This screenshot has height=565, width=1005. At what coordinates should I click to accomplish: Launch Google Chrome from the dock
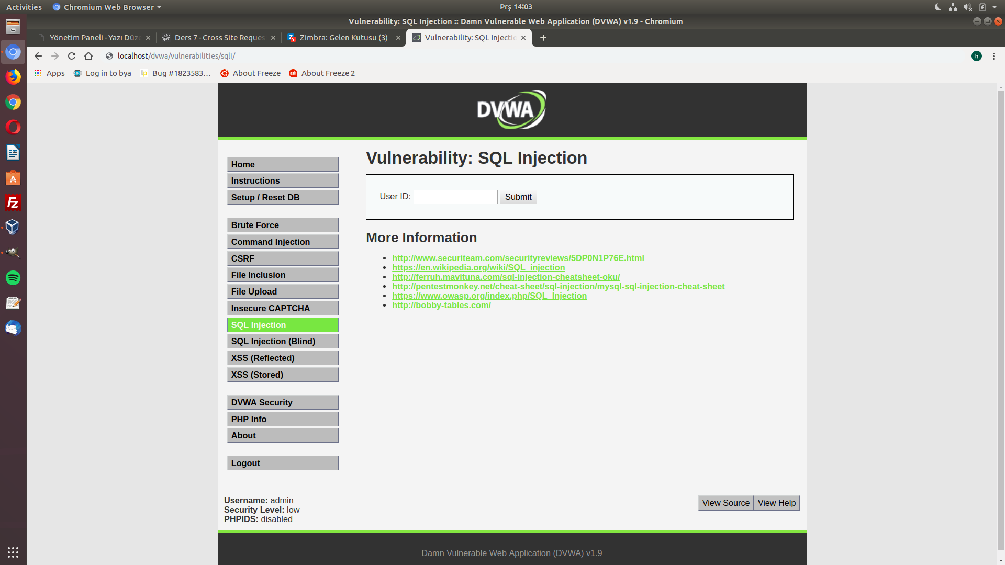click(x=13, y=102)
